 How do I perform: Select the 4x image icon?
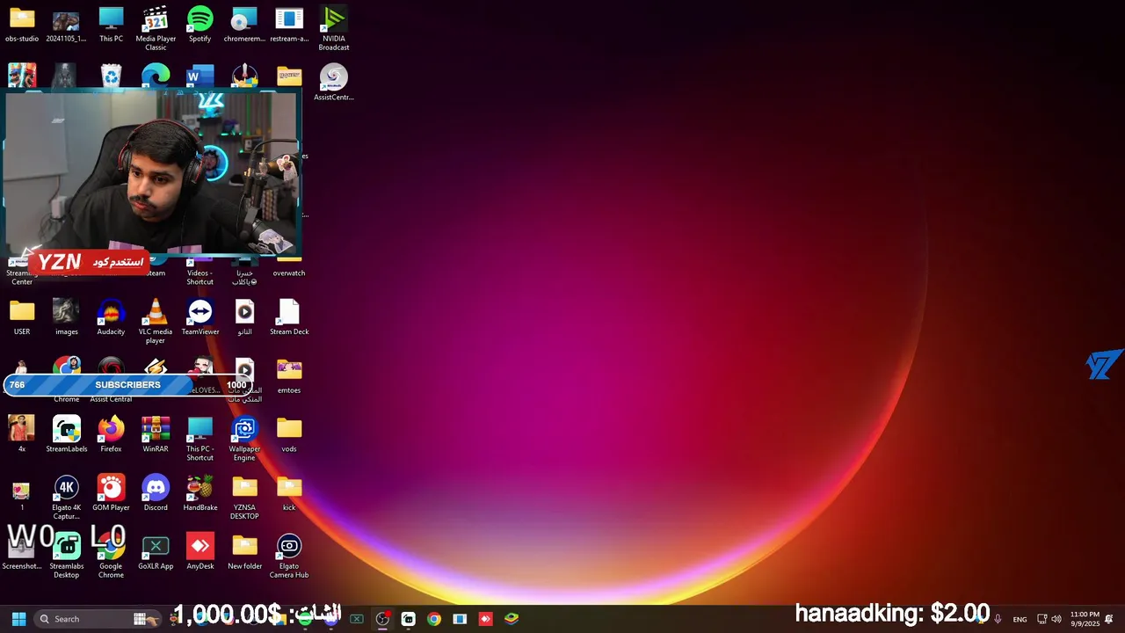(22, 434)
